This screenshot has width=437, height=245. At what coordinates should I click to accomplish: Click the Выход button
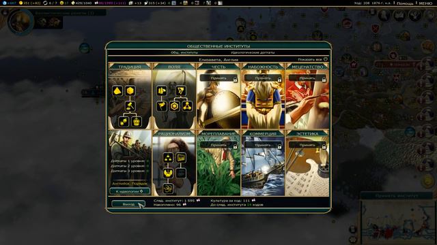128,204
